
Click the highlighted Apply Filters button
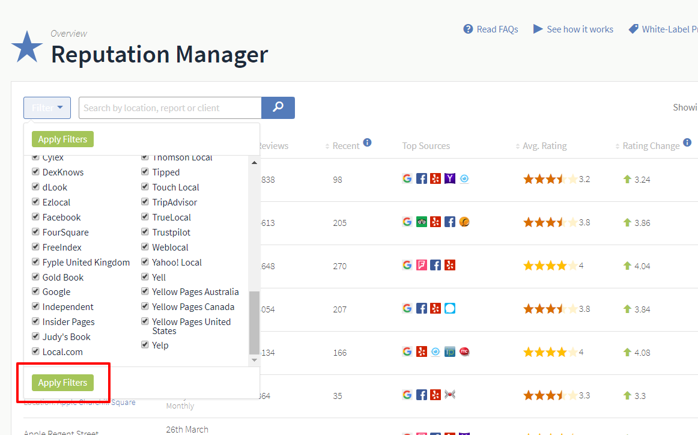(62, 383)
